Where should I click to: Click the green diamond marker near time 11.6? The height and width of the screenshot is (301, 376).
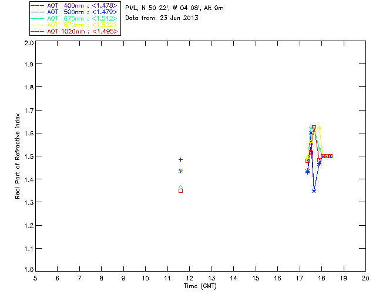[x=181, y=187]
